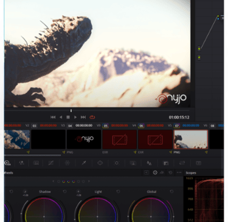
Task: Click the grade icon below clip 07
Action: tap(206, 152)
